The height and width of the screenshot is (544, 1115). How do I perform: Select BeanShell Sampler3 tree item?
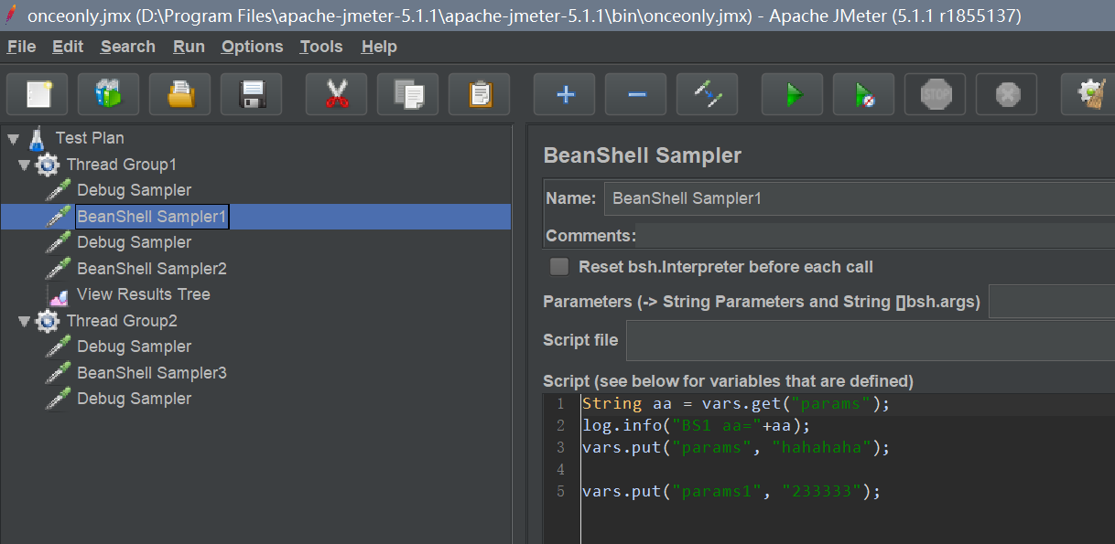tap(152, 373)
